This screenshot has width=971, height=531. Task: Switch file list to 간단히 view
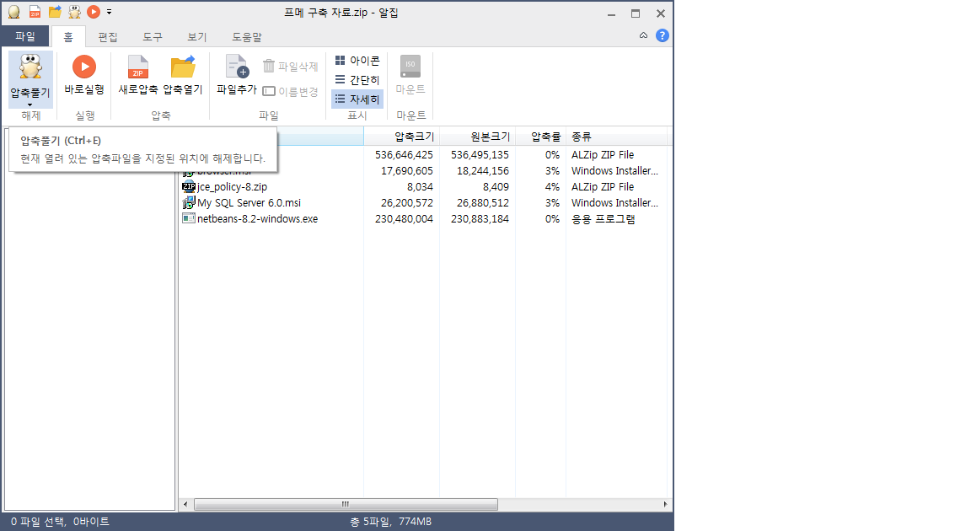pos(357,80)
